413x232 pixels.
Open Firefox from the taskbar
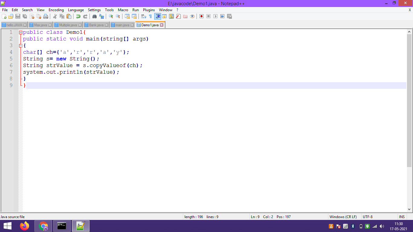[x=24, y=226]
